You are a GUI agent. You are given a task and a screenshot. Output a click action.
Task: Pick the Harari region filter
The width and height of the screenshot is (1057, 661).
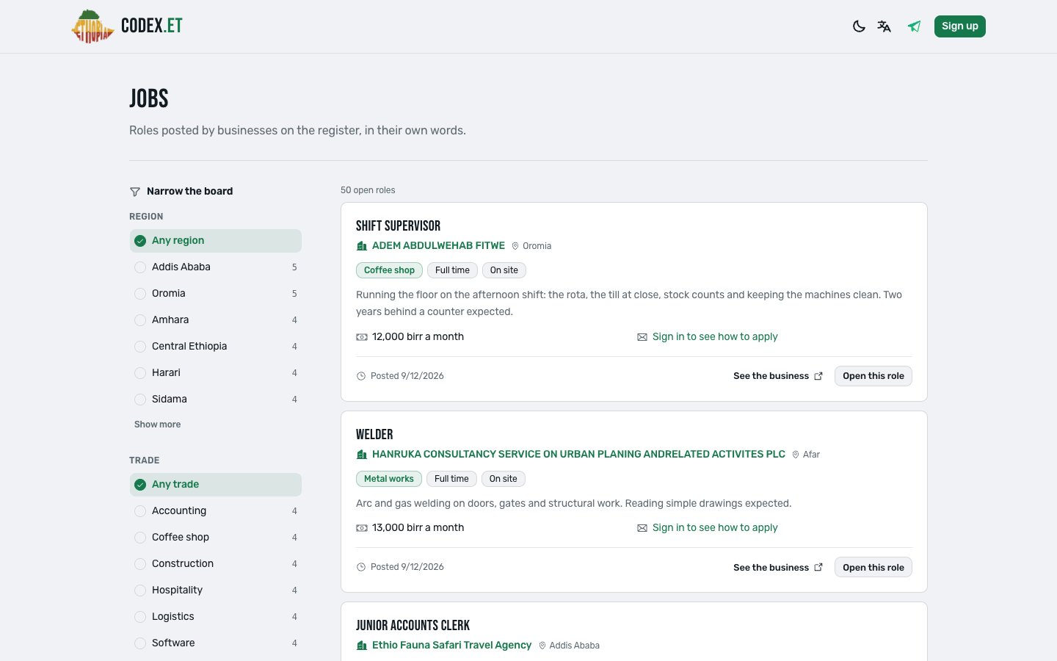pos(216,373)
